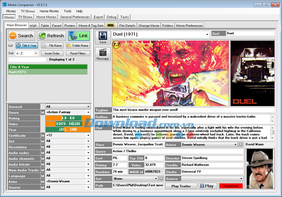Click the Plot text scrollbar
This screenshot has height=197, width=282.
(273, 133)
